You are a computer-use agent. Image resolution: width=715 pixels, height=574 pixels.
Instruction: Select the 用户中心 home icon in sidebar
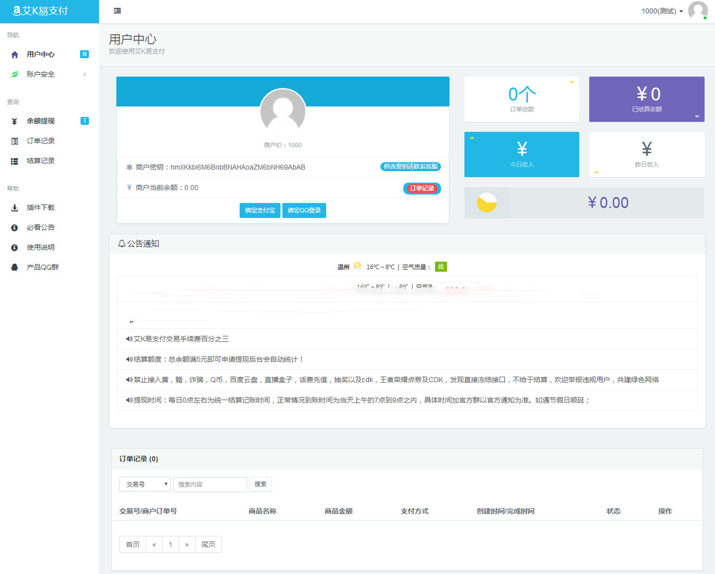14,54
